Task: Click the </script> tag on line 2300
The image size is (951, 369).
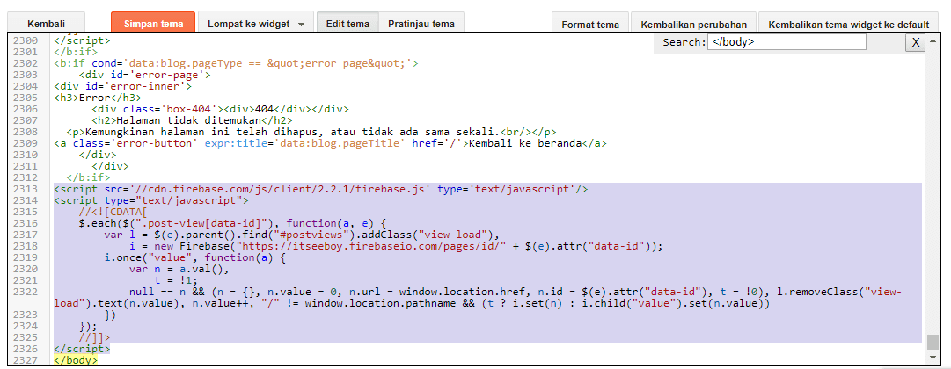Action: click(x=82, y=40)
